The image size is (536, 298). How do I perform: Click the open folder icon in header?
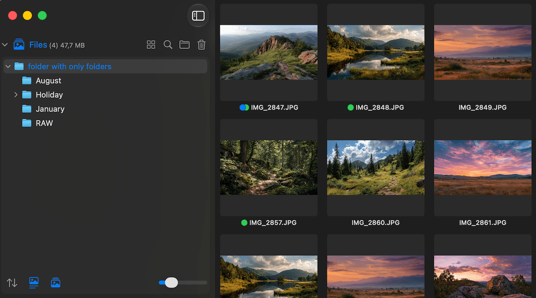(x=185, y=45)
